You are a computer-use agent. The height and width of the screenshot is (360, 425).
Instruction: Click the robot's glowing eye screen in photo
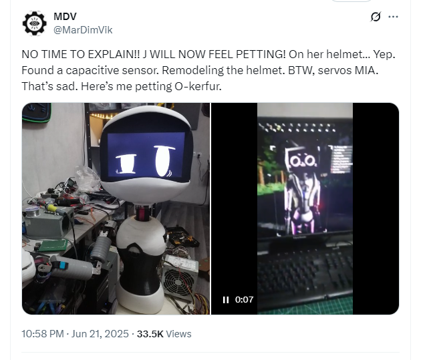[146, 154]
